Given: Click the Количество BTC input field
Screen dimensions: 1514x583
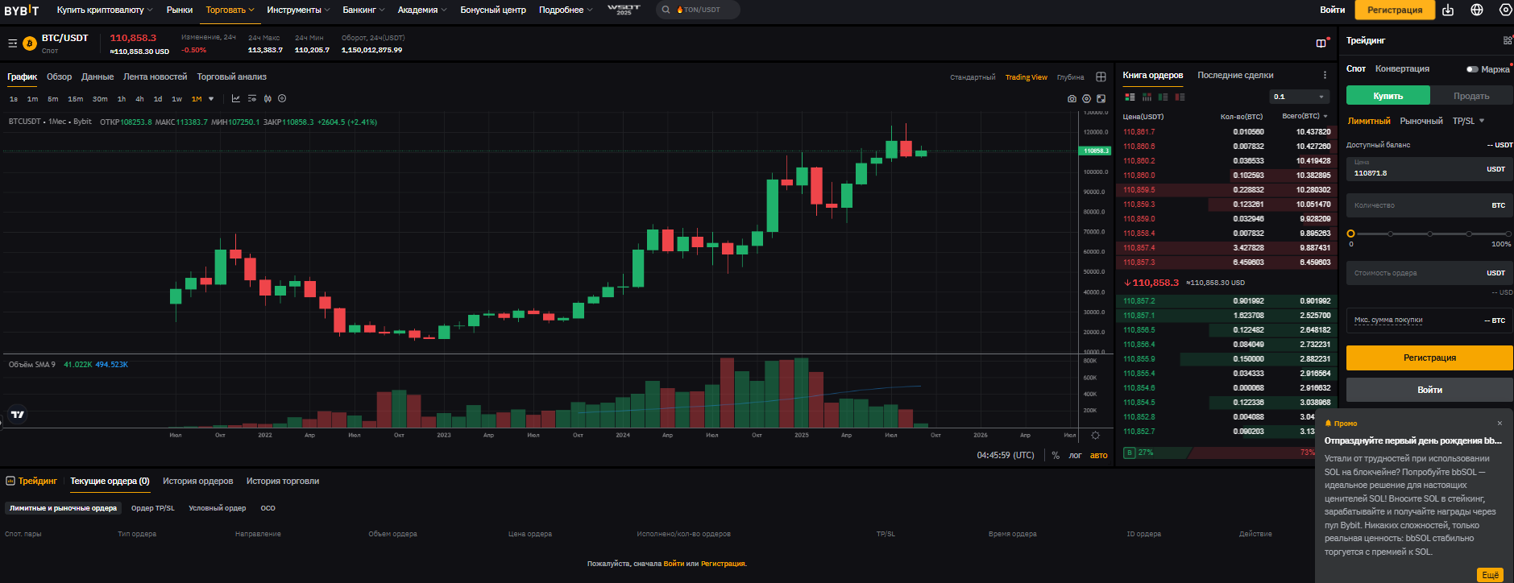Looking at the screenshot, I should coord(1418,205).
